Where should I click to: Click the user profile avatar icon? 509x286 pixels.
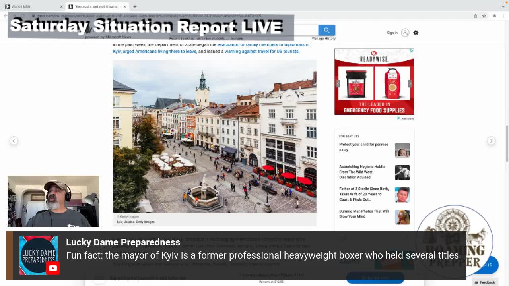coord(405,33)
